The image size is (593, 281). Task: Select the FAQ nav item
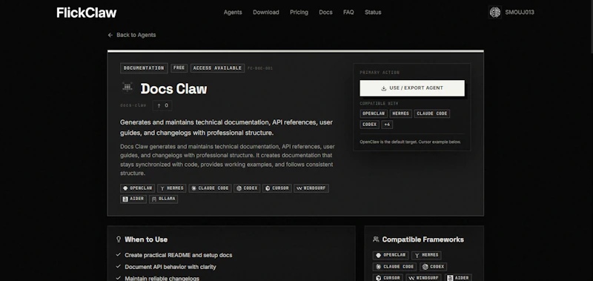(x=348, y=12)
